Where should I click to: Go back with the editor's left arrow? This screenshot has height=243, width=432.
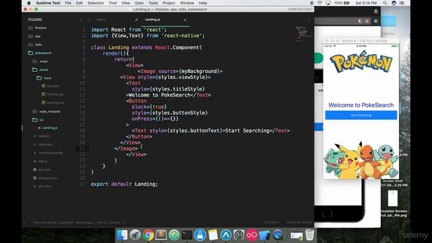tap(81, 20)
